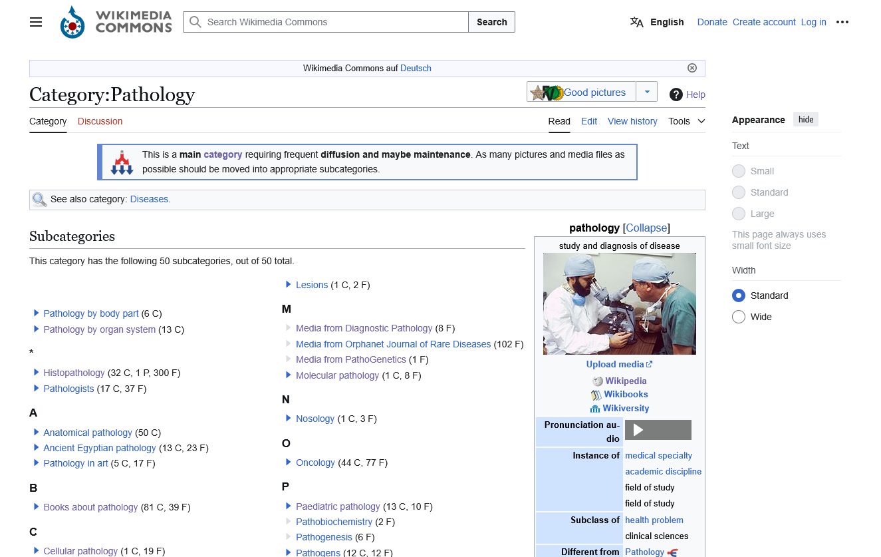Open the hamburger main menu
The image size is (881, 557).
pos(36,22)
